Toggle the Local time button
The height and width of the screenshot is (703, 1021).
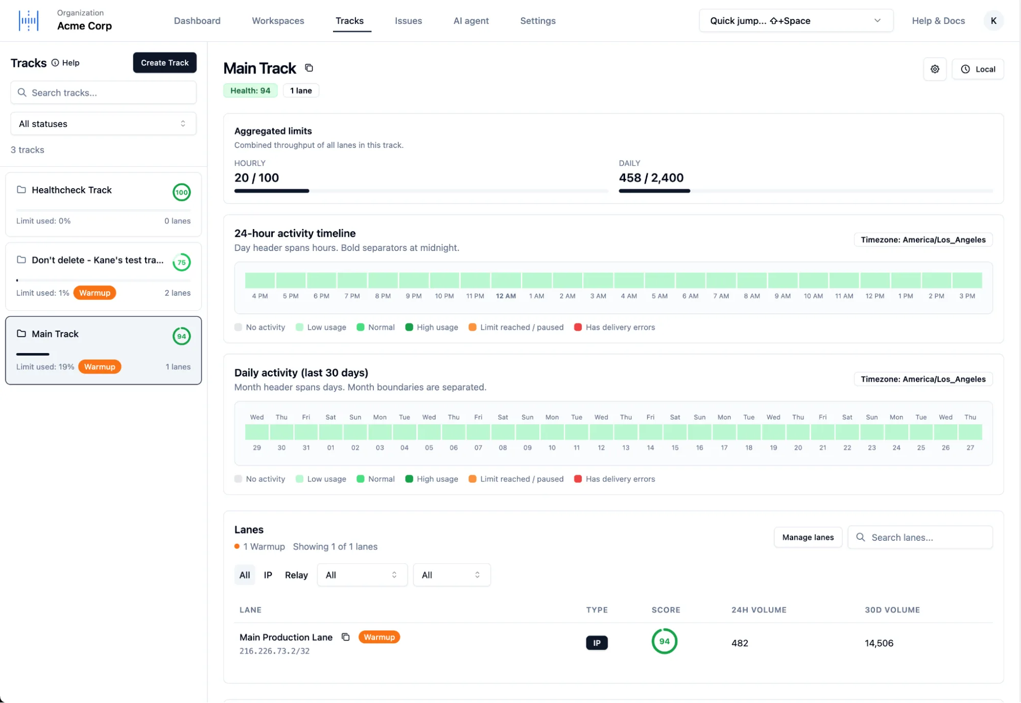[978, 69]
